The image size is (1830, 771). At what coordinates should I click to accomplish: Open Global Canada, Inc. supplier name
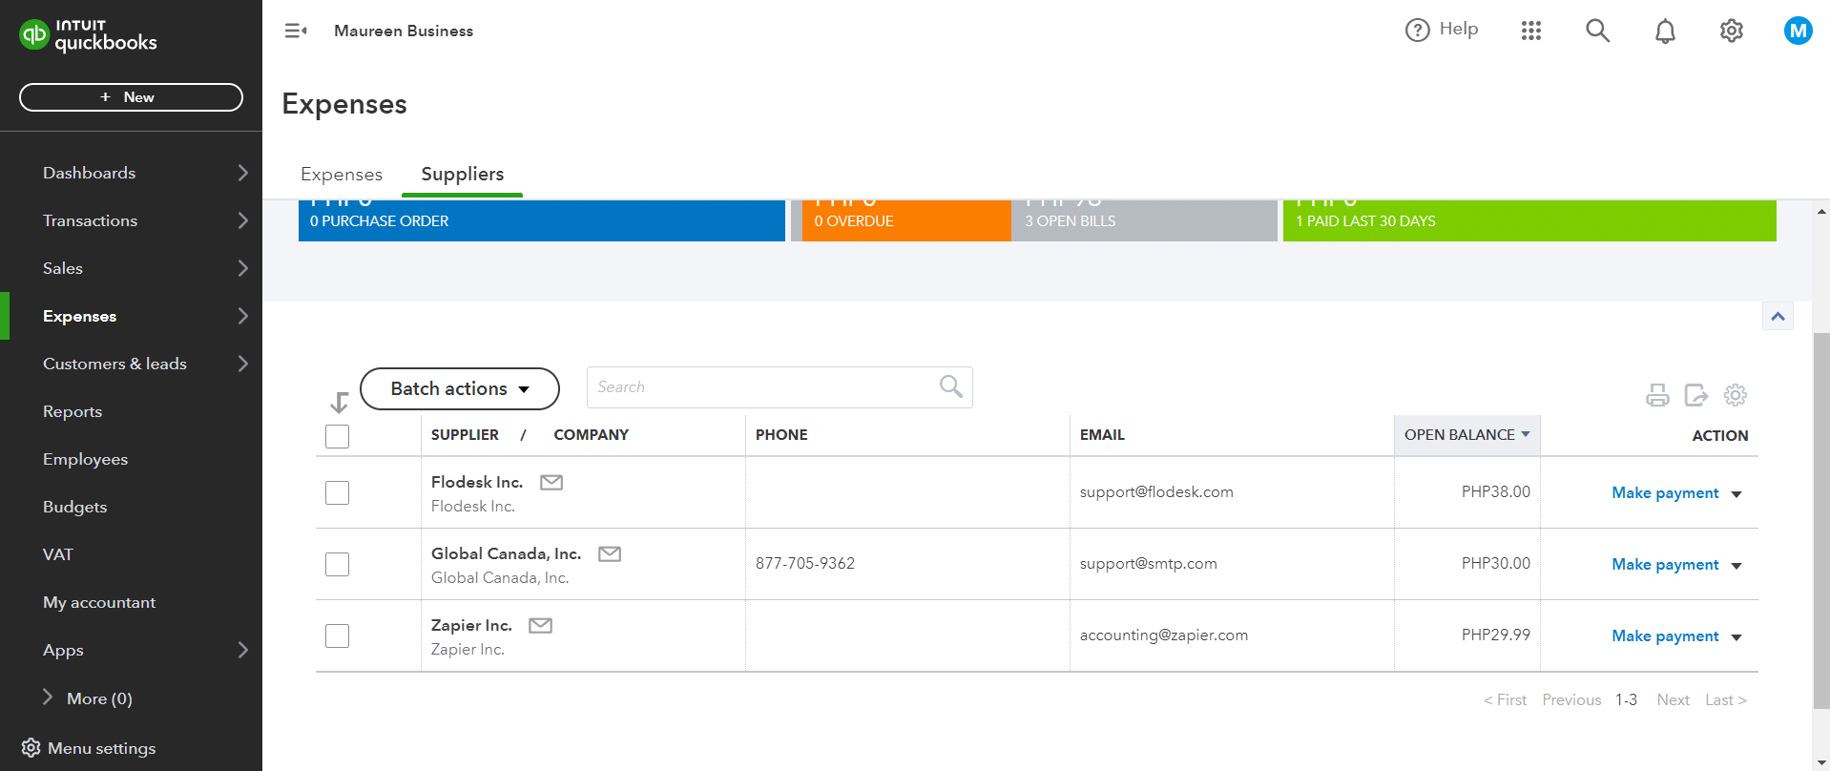506,554
